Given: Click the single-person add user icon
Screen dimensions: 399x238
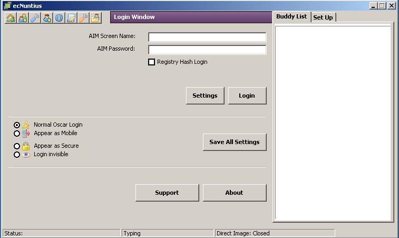Looking at the screenshot, I should 47,18.
